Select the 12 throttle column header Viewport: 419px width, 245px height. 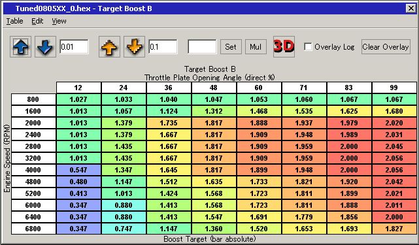coord(78,88)
